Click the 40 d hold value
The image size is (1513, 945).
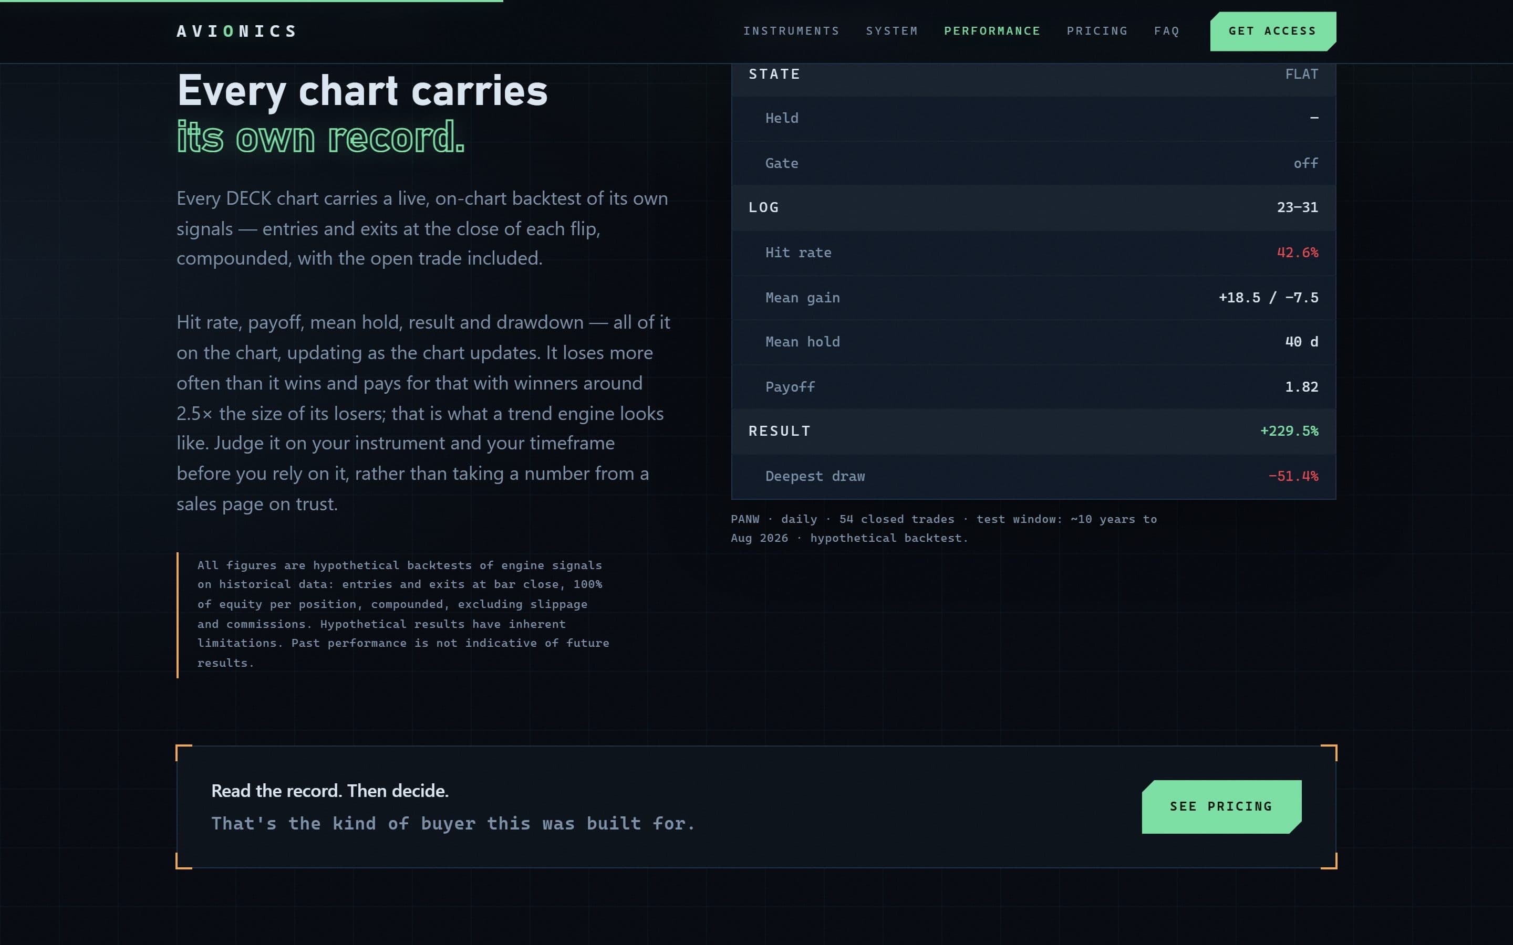click(x=1302, y=342)
